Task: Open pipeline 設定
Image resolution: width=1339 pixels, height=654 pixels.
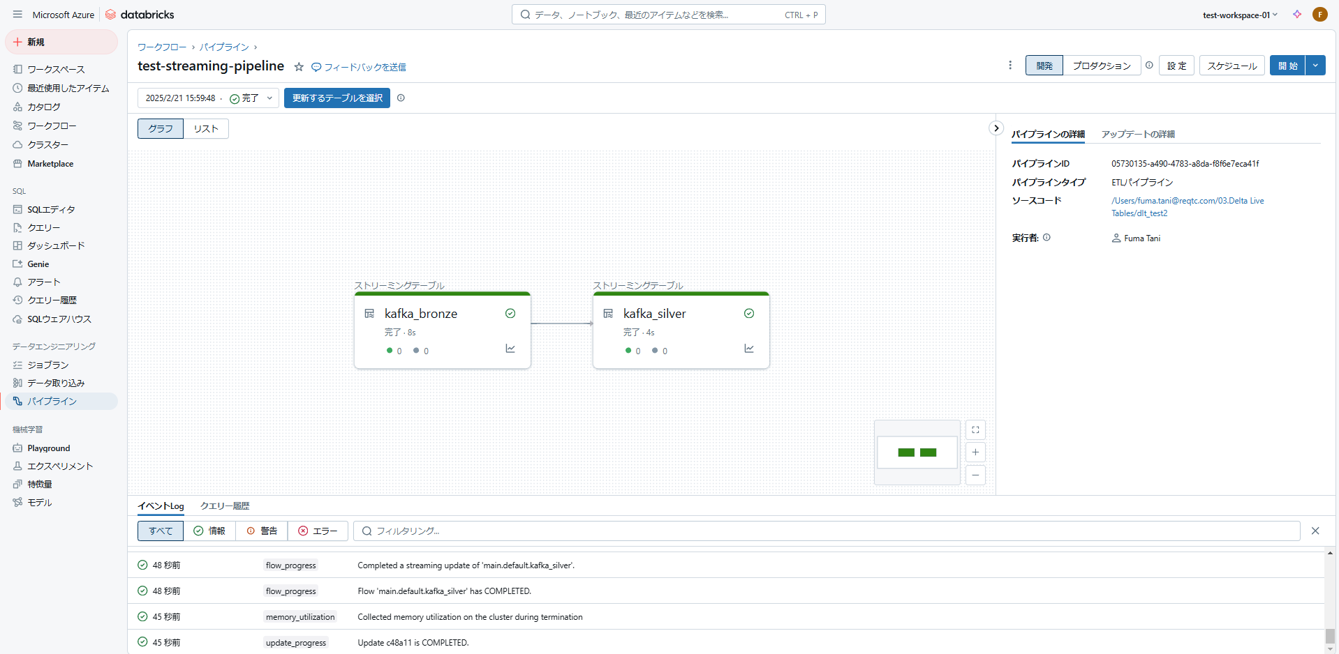Action: (x=1177, y=66)
